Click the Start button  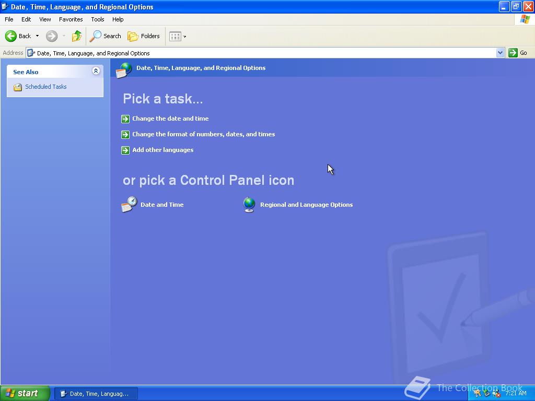tap(25, 393)
